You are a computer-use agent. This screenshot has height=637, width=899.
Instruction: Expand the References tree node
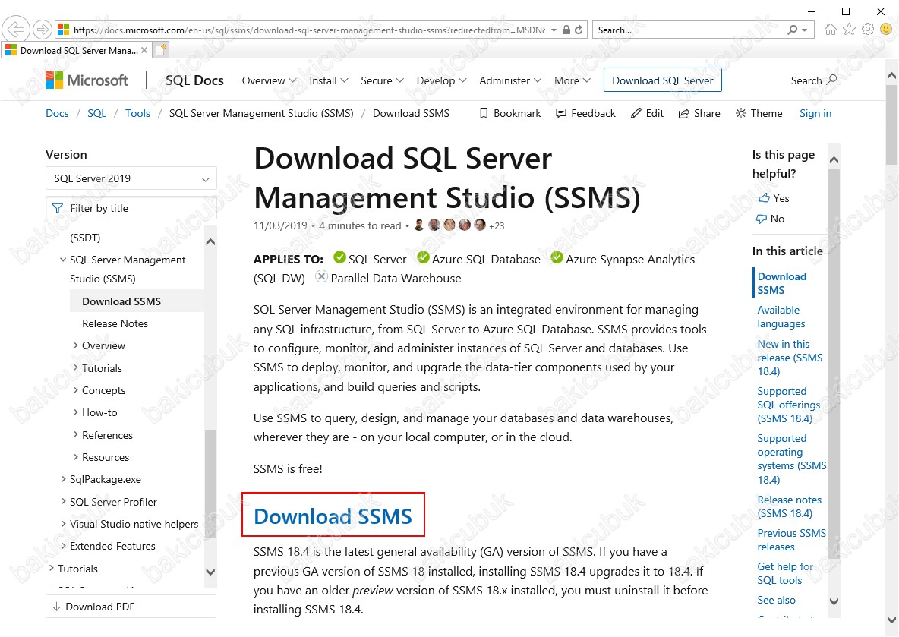coord(76,434)
